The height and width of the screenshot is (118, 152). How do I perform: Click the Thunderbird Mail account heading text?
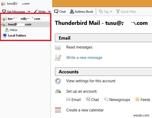tap(101, 23)
